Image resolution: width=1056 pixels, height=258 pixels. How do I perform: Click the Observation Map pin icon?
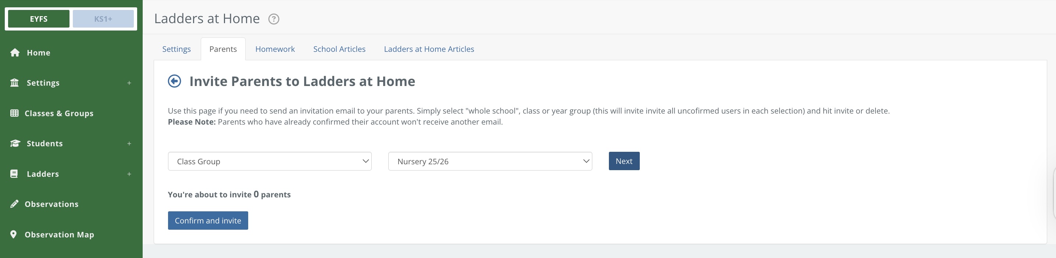(x=14, y=234)
